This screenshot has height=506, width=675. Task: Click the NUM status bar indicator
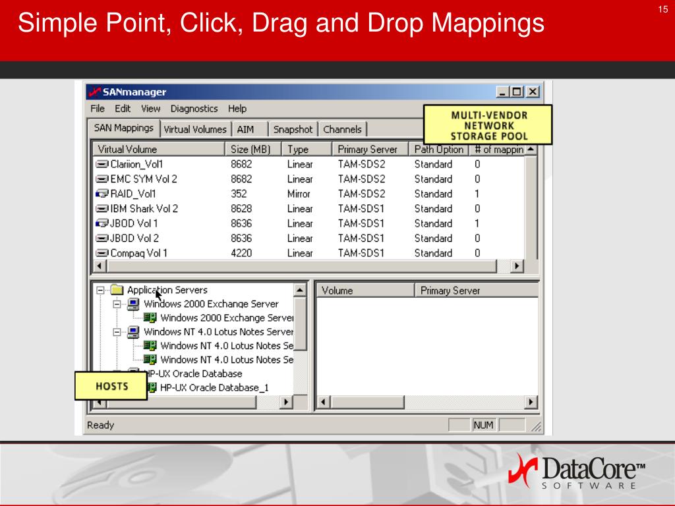pos(483,425)
